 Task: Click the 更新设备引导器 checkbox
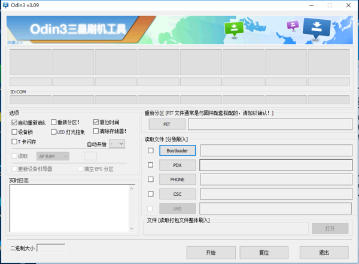click(x=14, y=169)
